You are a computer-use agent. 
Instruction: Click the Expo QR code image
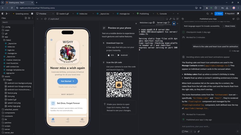pos(119,85)
